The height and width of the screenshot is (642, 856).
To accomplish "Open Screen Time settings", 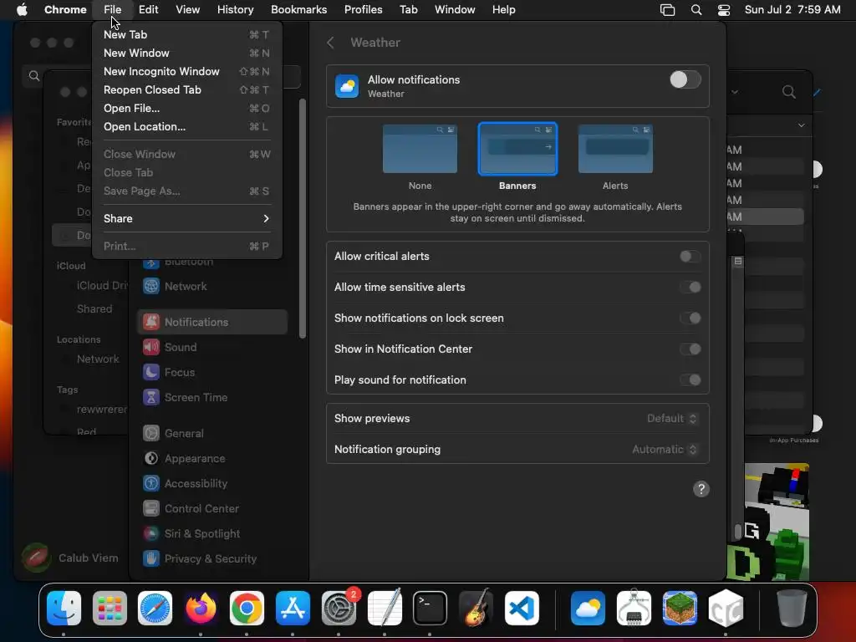I will 213,397.
